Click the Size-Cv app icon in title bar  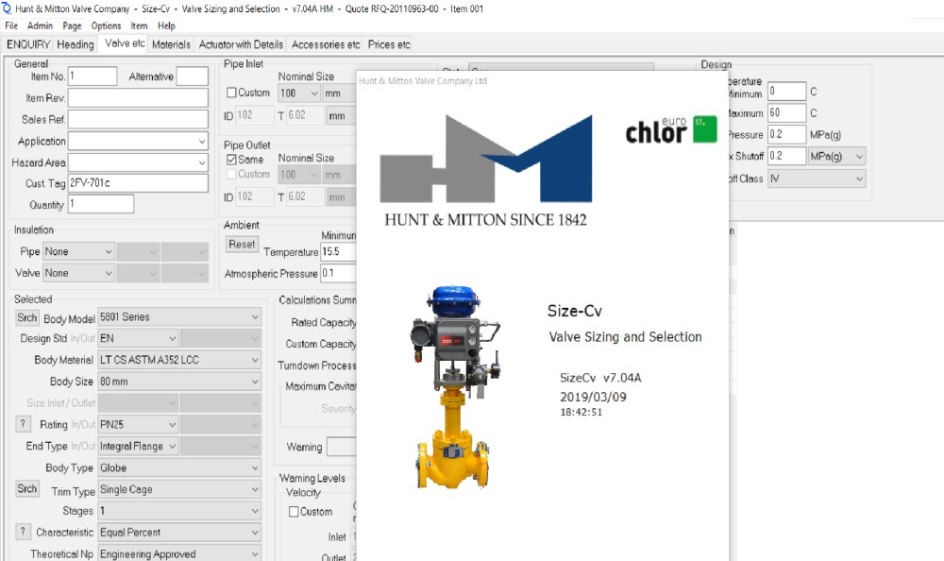pos(7,8)
